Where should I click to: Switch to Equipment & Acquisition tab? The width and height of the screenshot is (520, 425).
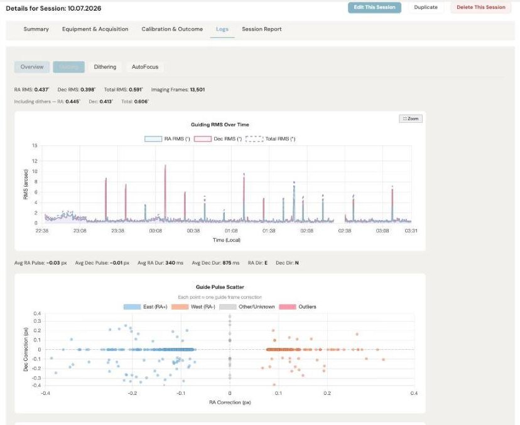pyautogui.click(x=95, y=29)
